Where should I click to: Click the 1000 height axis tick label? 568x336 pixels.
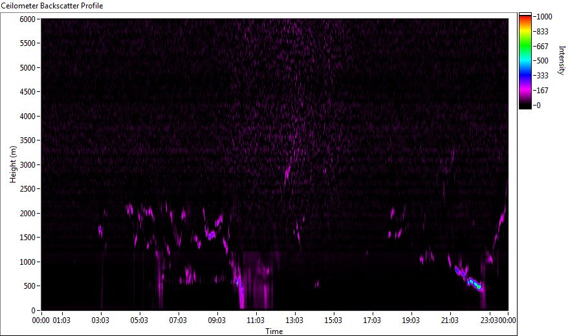(28, 262)
